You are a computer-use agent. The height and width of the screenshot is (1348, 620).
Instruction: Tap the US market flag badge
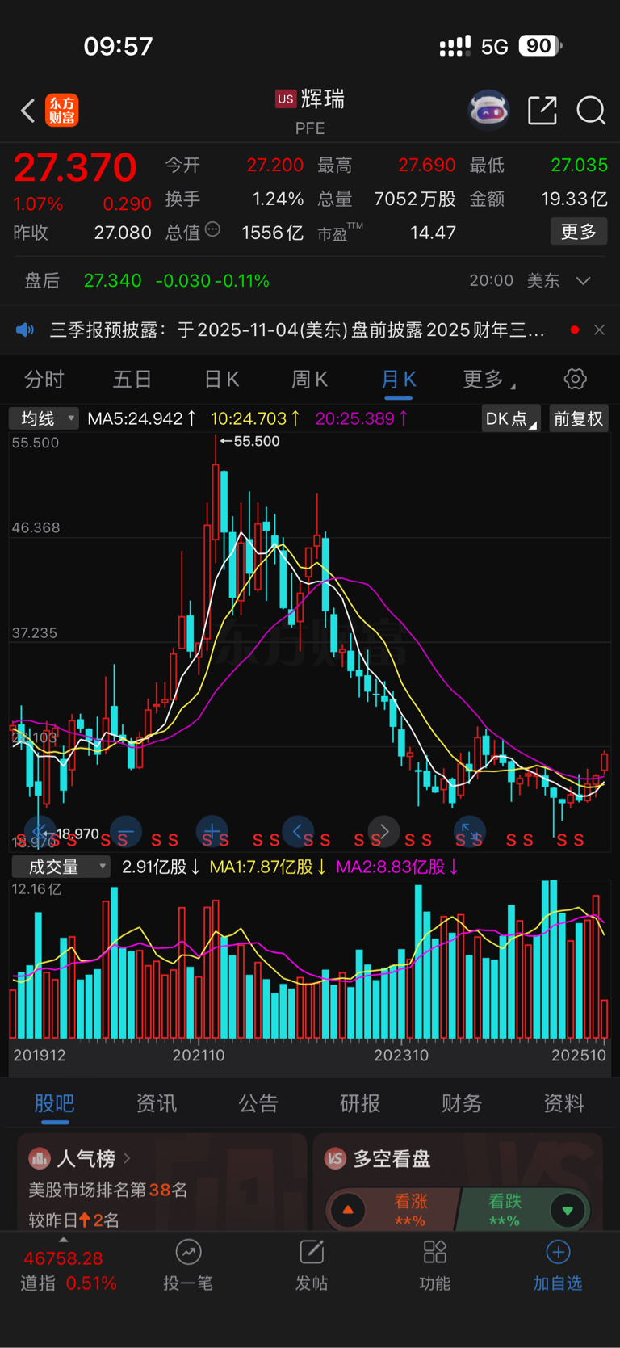coord(286,99)
